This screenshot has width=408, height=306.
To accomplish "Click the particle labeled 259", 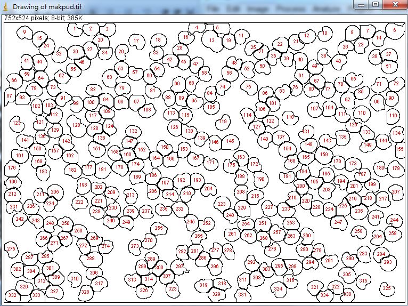I will (393, 234).
